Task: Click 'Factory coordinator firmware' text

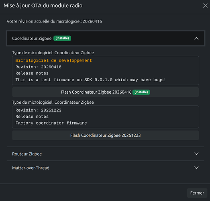Action: (51, 123)
